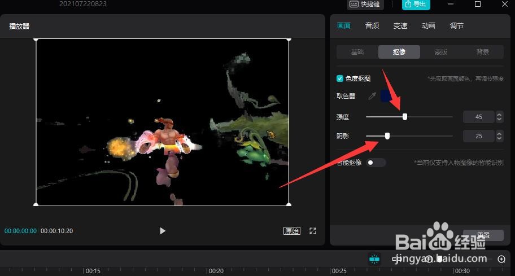The width and height of the screenshot is (515, 276).
Task: Decrease 强度 value with down arrow
Action: click(x=499, y=119)
